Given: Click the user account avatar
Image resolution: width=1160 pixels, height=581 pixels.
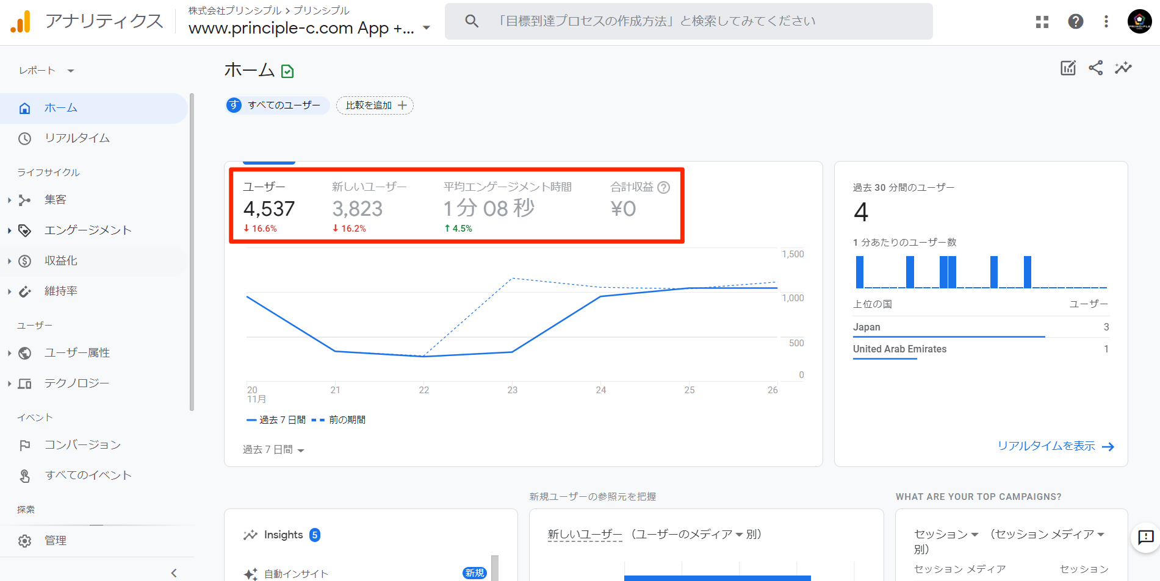Looking at the screenshot, I should pyautogui.click(x=1139, y=22).
